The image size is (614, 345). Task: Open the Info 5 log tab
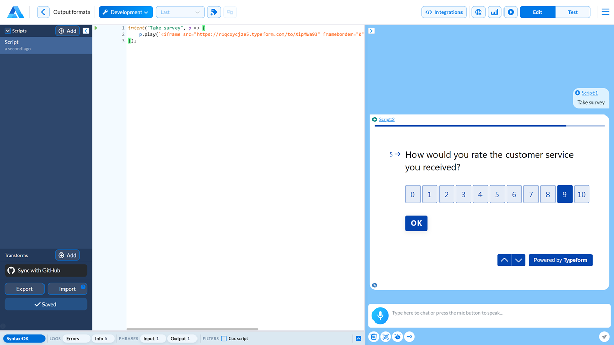[102, 338]
